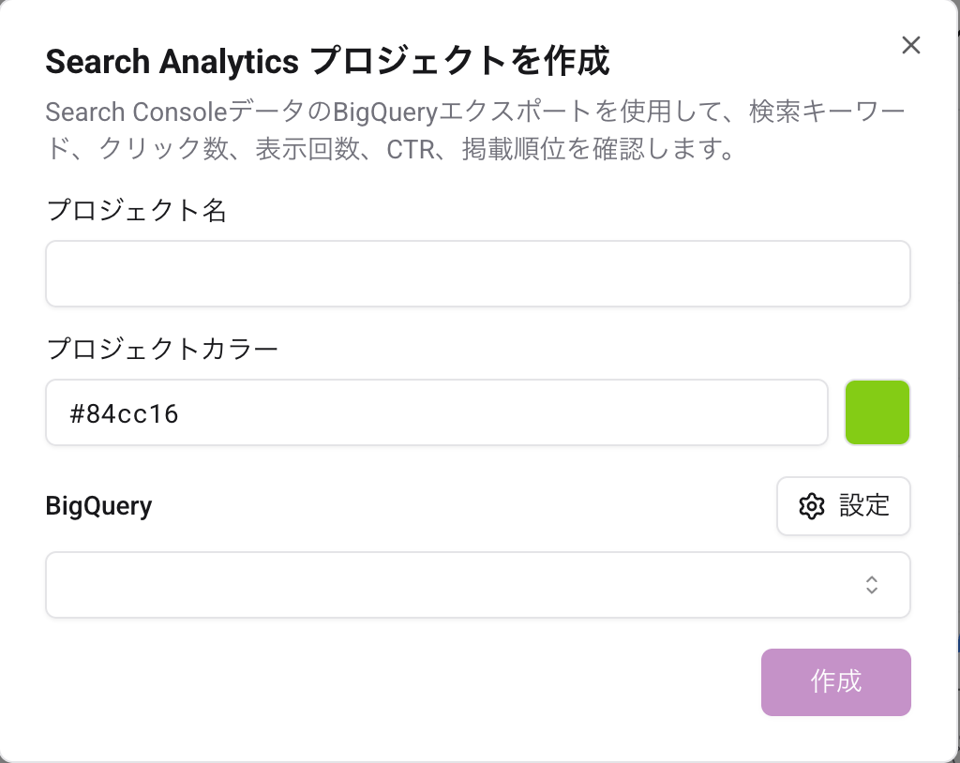Click the 作成 label text on purple button
Image resolution: width=960 pixels, height=763 pixels.
tap(835, 681)
